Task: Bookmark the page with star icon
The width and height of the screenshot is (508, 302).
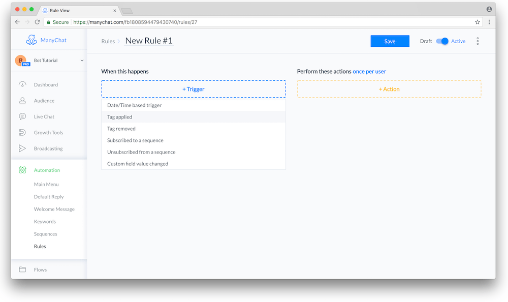Action: pos(477,22)
